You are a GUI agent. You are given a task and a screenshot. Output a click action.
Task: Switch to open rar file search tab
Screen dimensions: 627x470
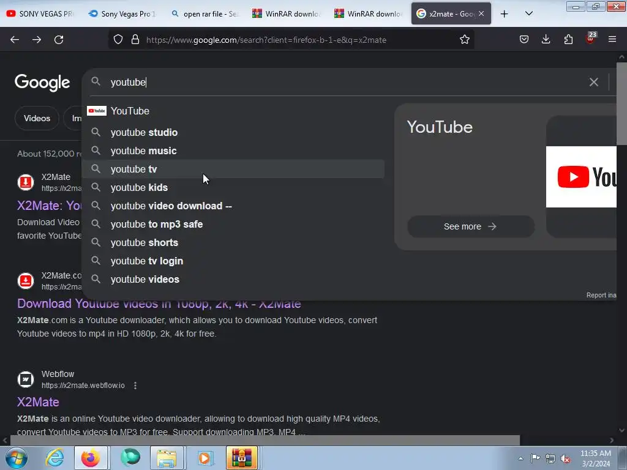click(205, 13)
